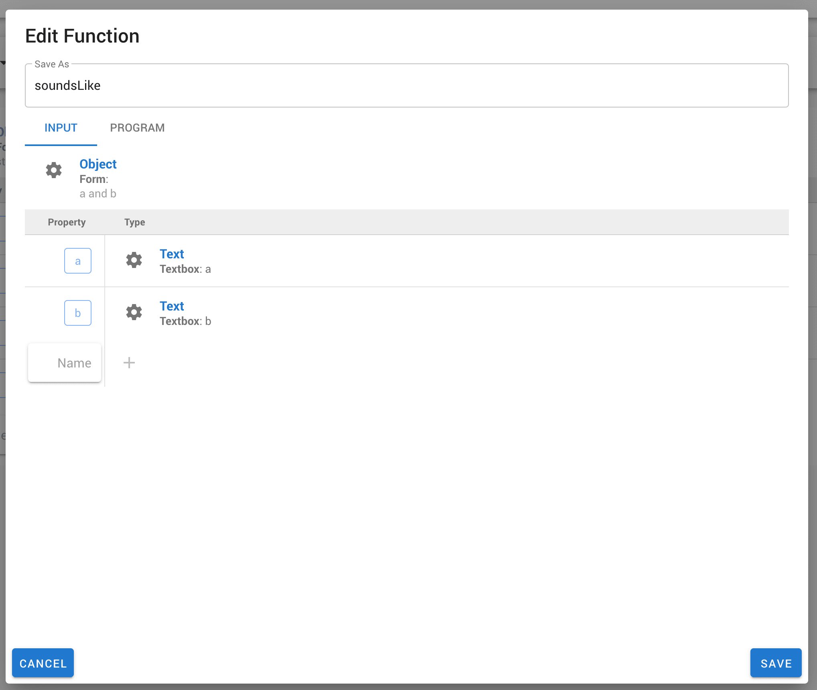Open the settings gear for property a's Text type
The image size is (817, 690).
point(134,260)
